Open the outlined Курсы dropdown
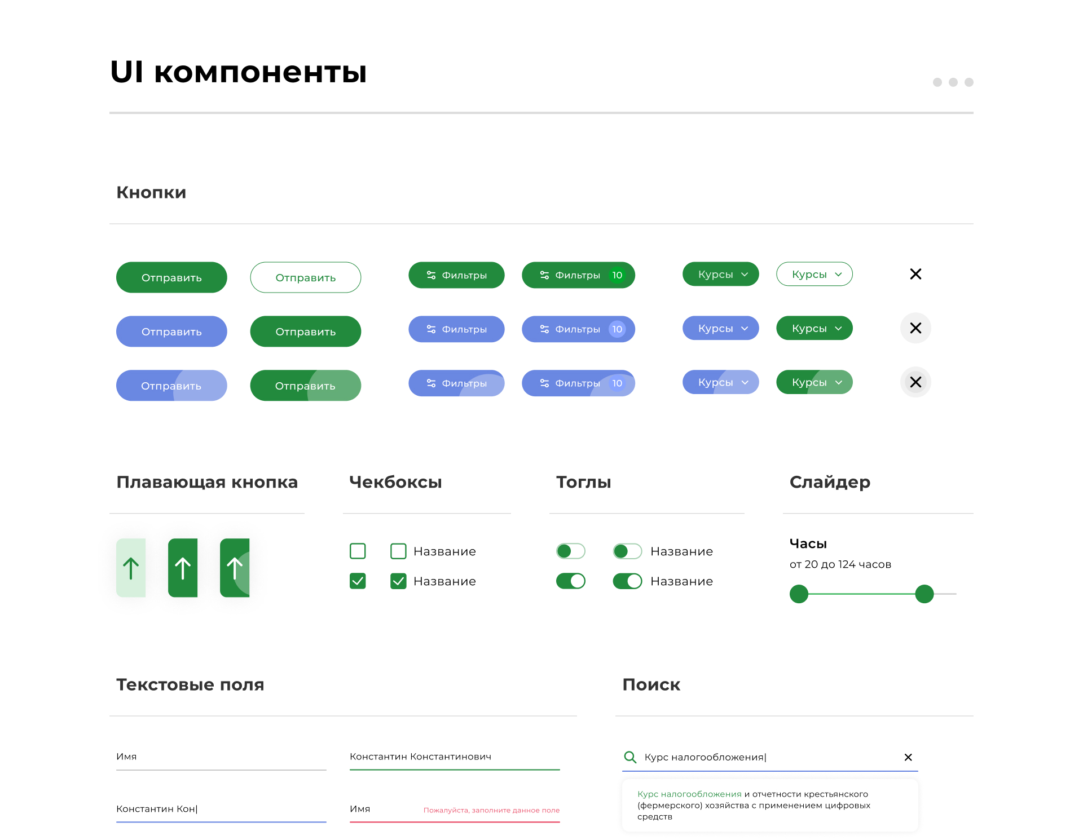The height and width of the screenshot is (840, 1083). point(814,274)
